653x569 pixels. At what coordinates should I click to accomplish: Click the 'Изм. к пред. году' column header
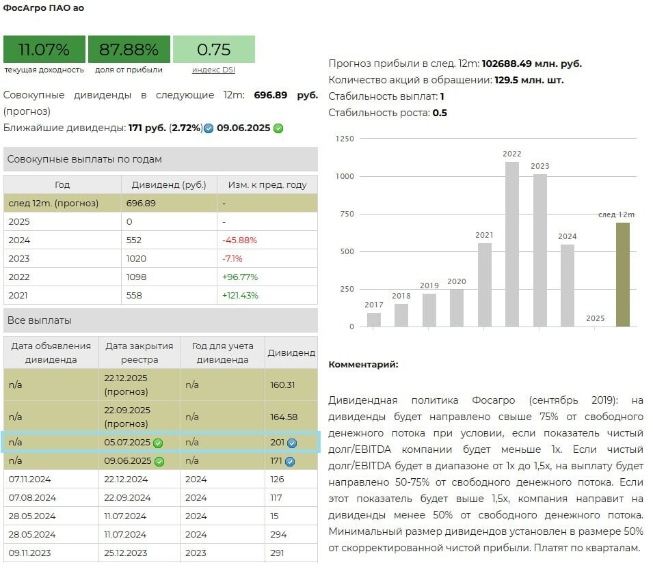tap(267, 184)
